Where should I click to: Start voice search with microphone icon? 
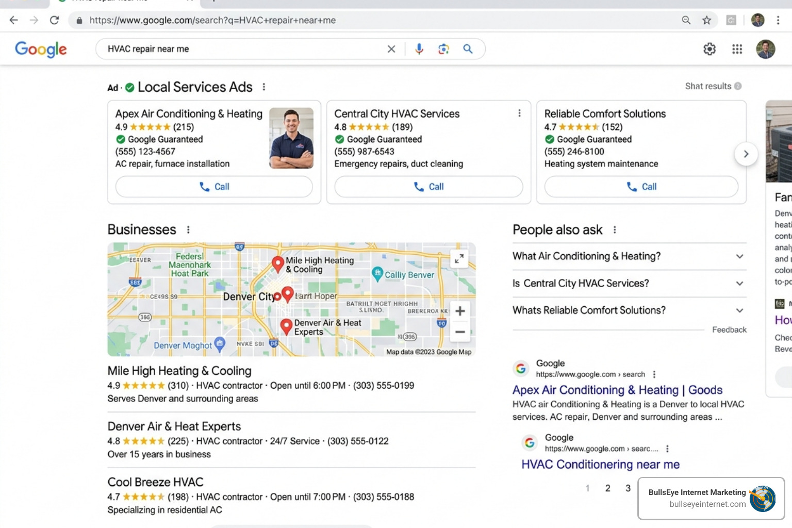419,49
